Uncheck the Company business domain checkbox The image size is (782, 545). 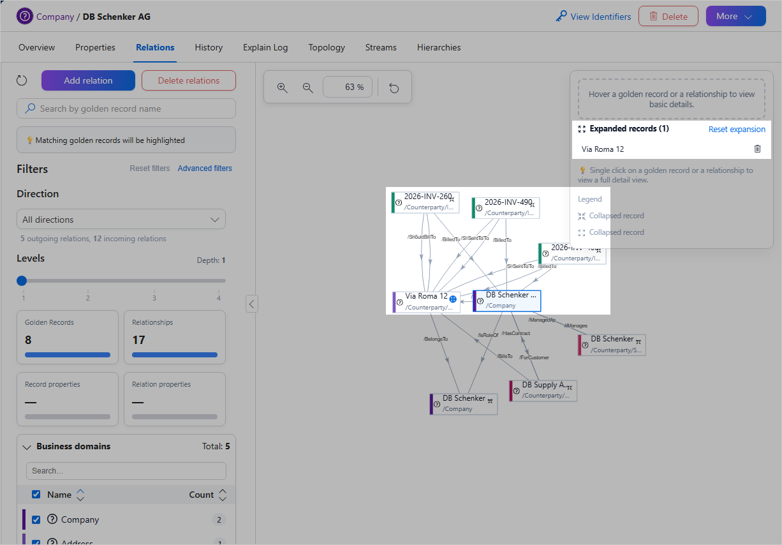click(x=36, y=519)
